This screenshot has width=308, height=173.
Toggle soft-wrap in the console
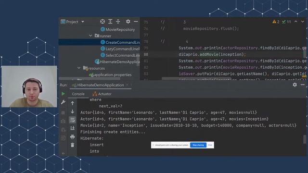click(73, 120)
